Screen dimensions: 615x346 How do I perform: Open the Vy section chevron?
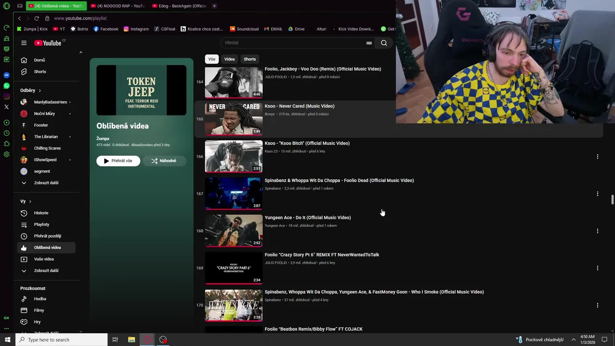[30, 201]
